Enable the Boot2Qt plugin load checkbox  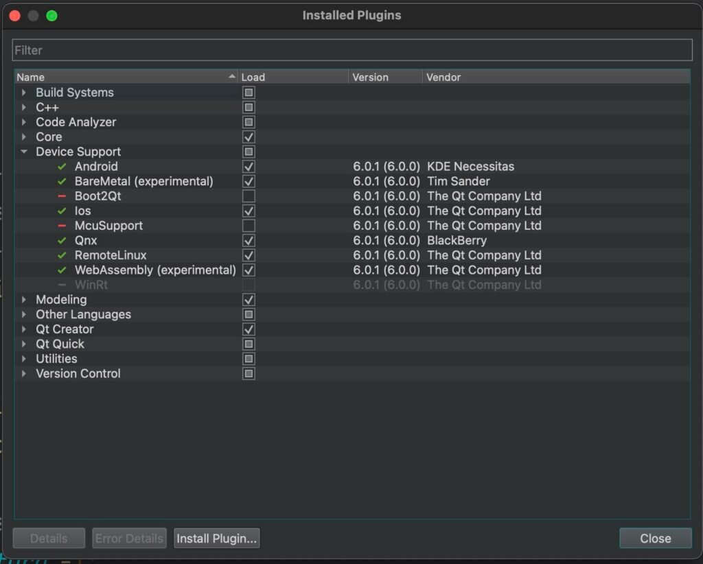pos(249,196)
